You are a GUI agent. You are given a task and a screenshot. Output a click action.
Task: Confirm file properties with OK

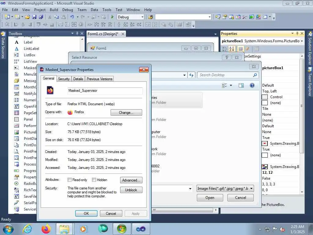coord(86,213)
